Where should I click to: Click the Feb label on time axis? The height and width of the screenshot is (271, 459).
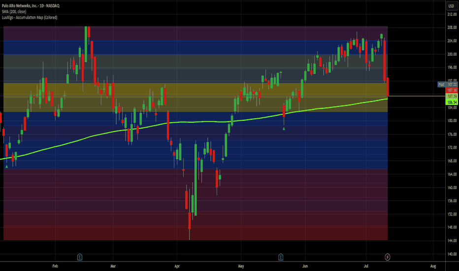click(55, 266)
